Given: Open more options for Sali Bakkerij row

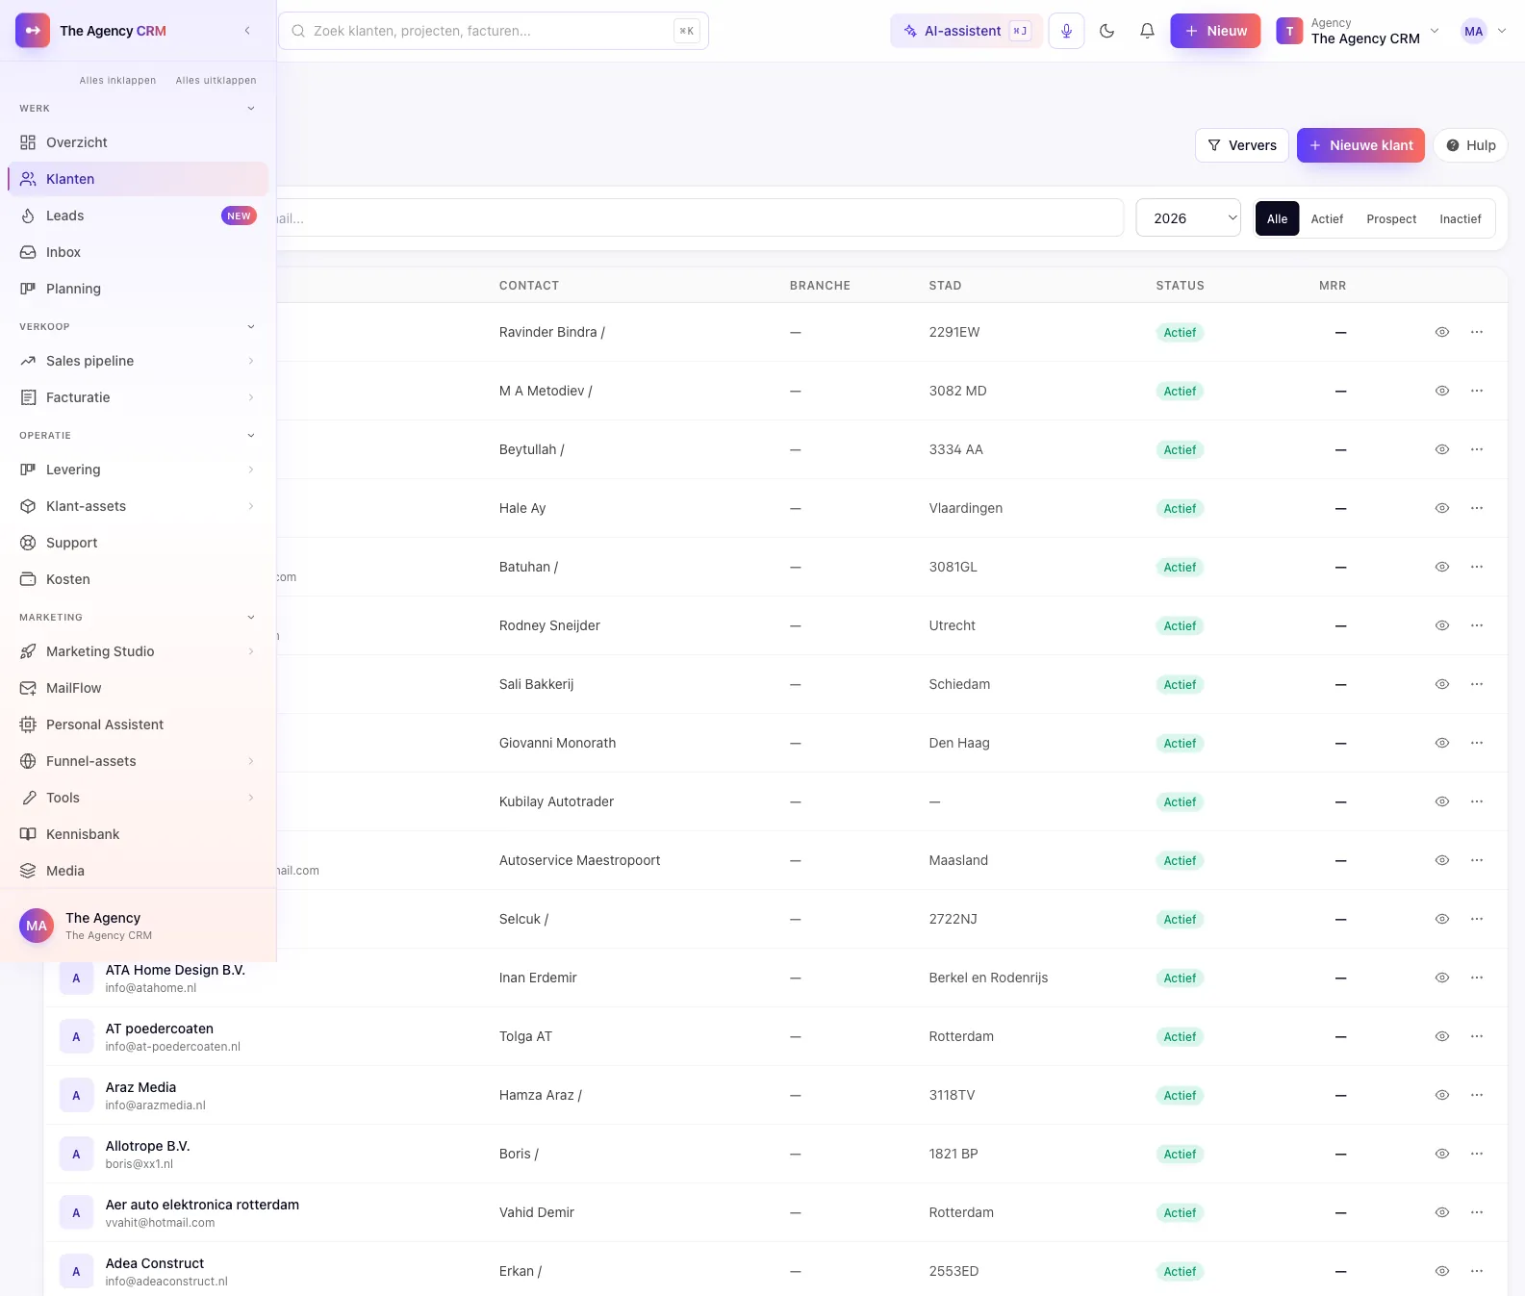Looking at the screenshot, I should 1477,684.
